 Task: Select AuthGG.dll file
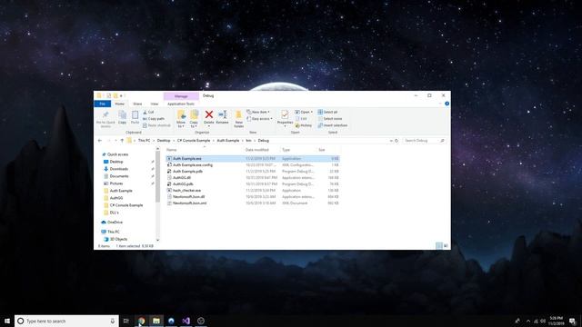[253, 178]
